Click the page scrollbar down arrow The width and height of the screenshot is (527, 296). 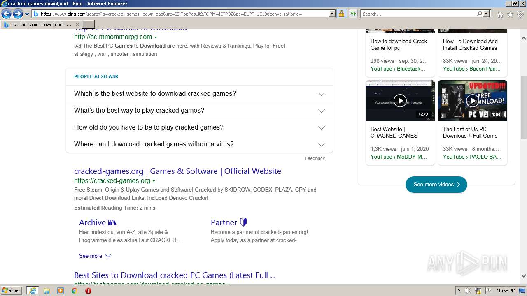coord(524,276)
